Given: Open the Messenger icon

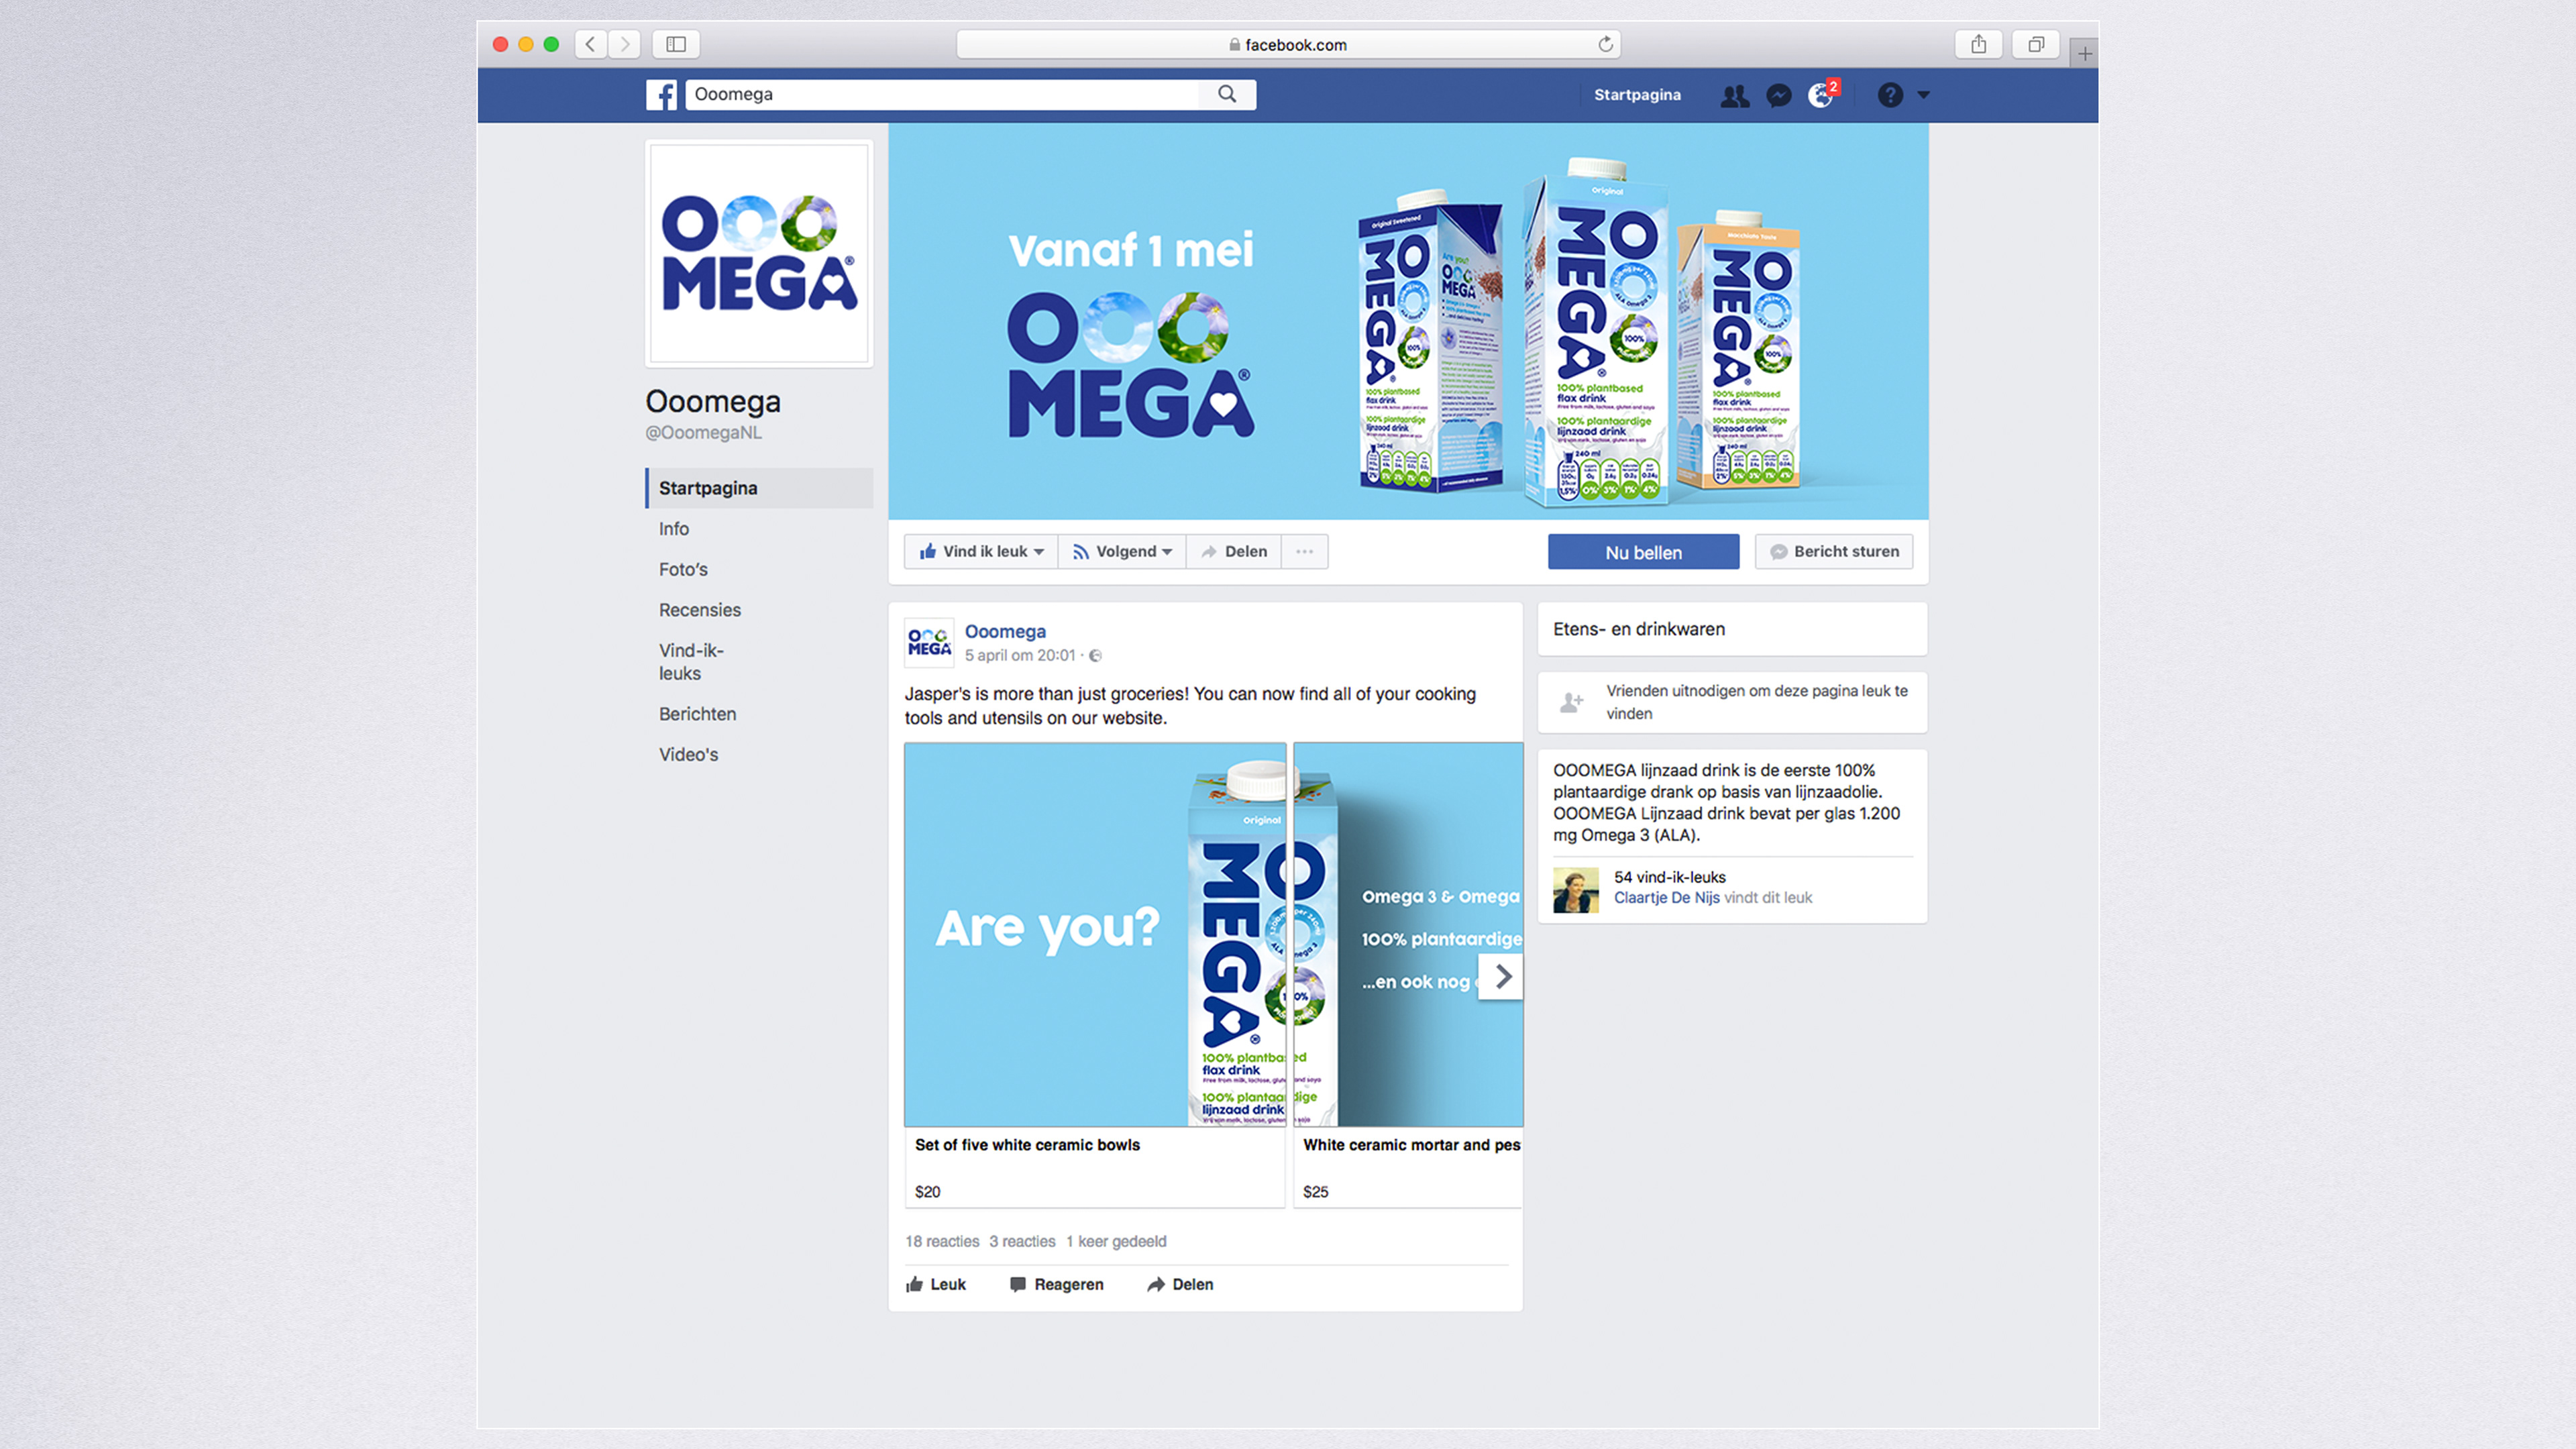Looking at the screenshot, I should (1779, 96).
